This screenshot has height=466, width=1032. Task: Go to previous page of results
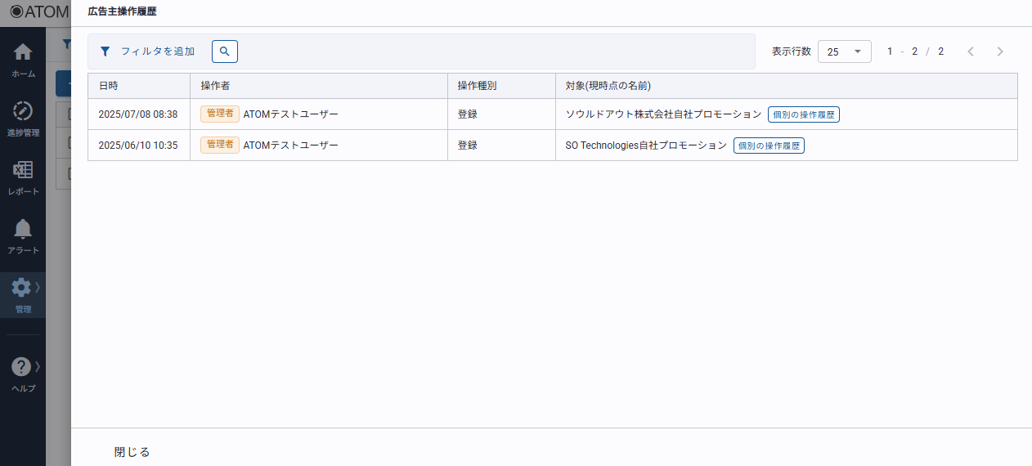[x=971, y=52]
